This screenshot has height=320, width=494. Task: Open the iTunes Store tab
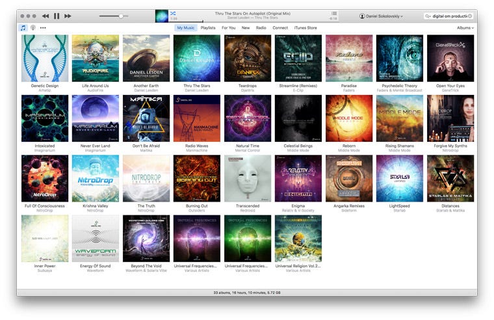tap(305, 28)
